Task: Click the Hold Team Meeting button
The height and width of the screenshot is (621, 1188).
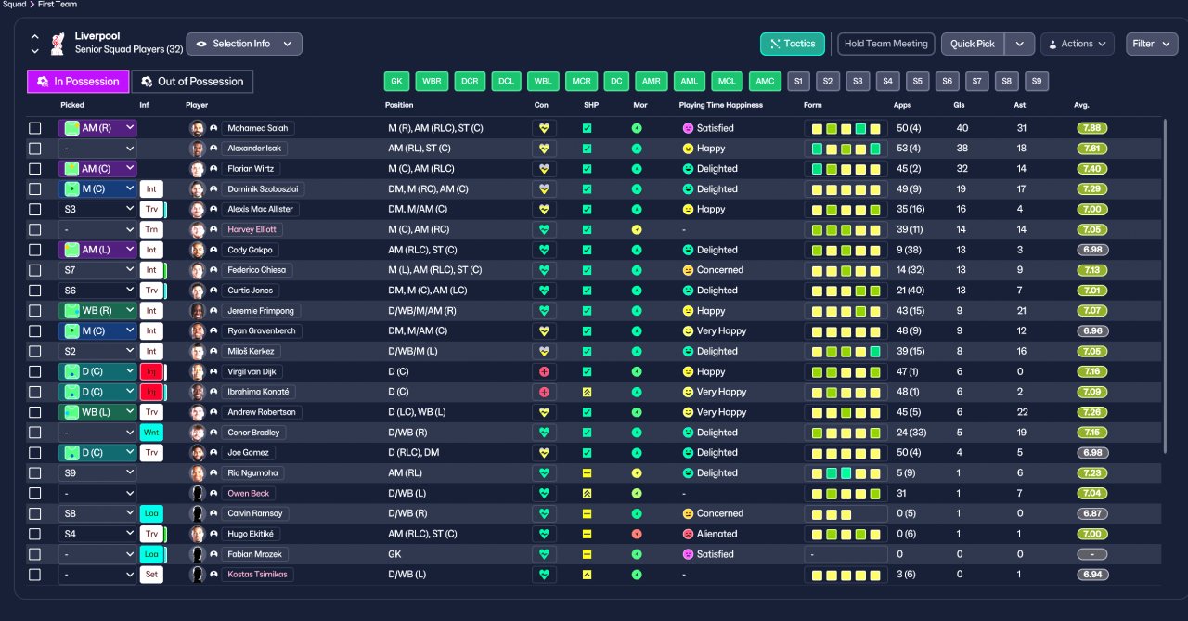Action: [x=885, y=44]
